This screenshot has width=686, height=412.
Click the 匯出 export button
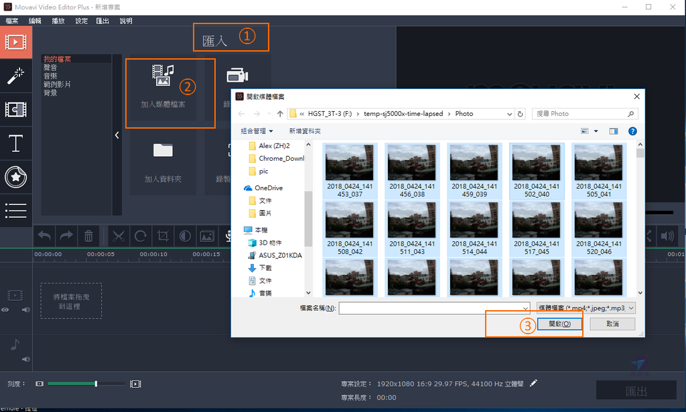pos(636,390)
